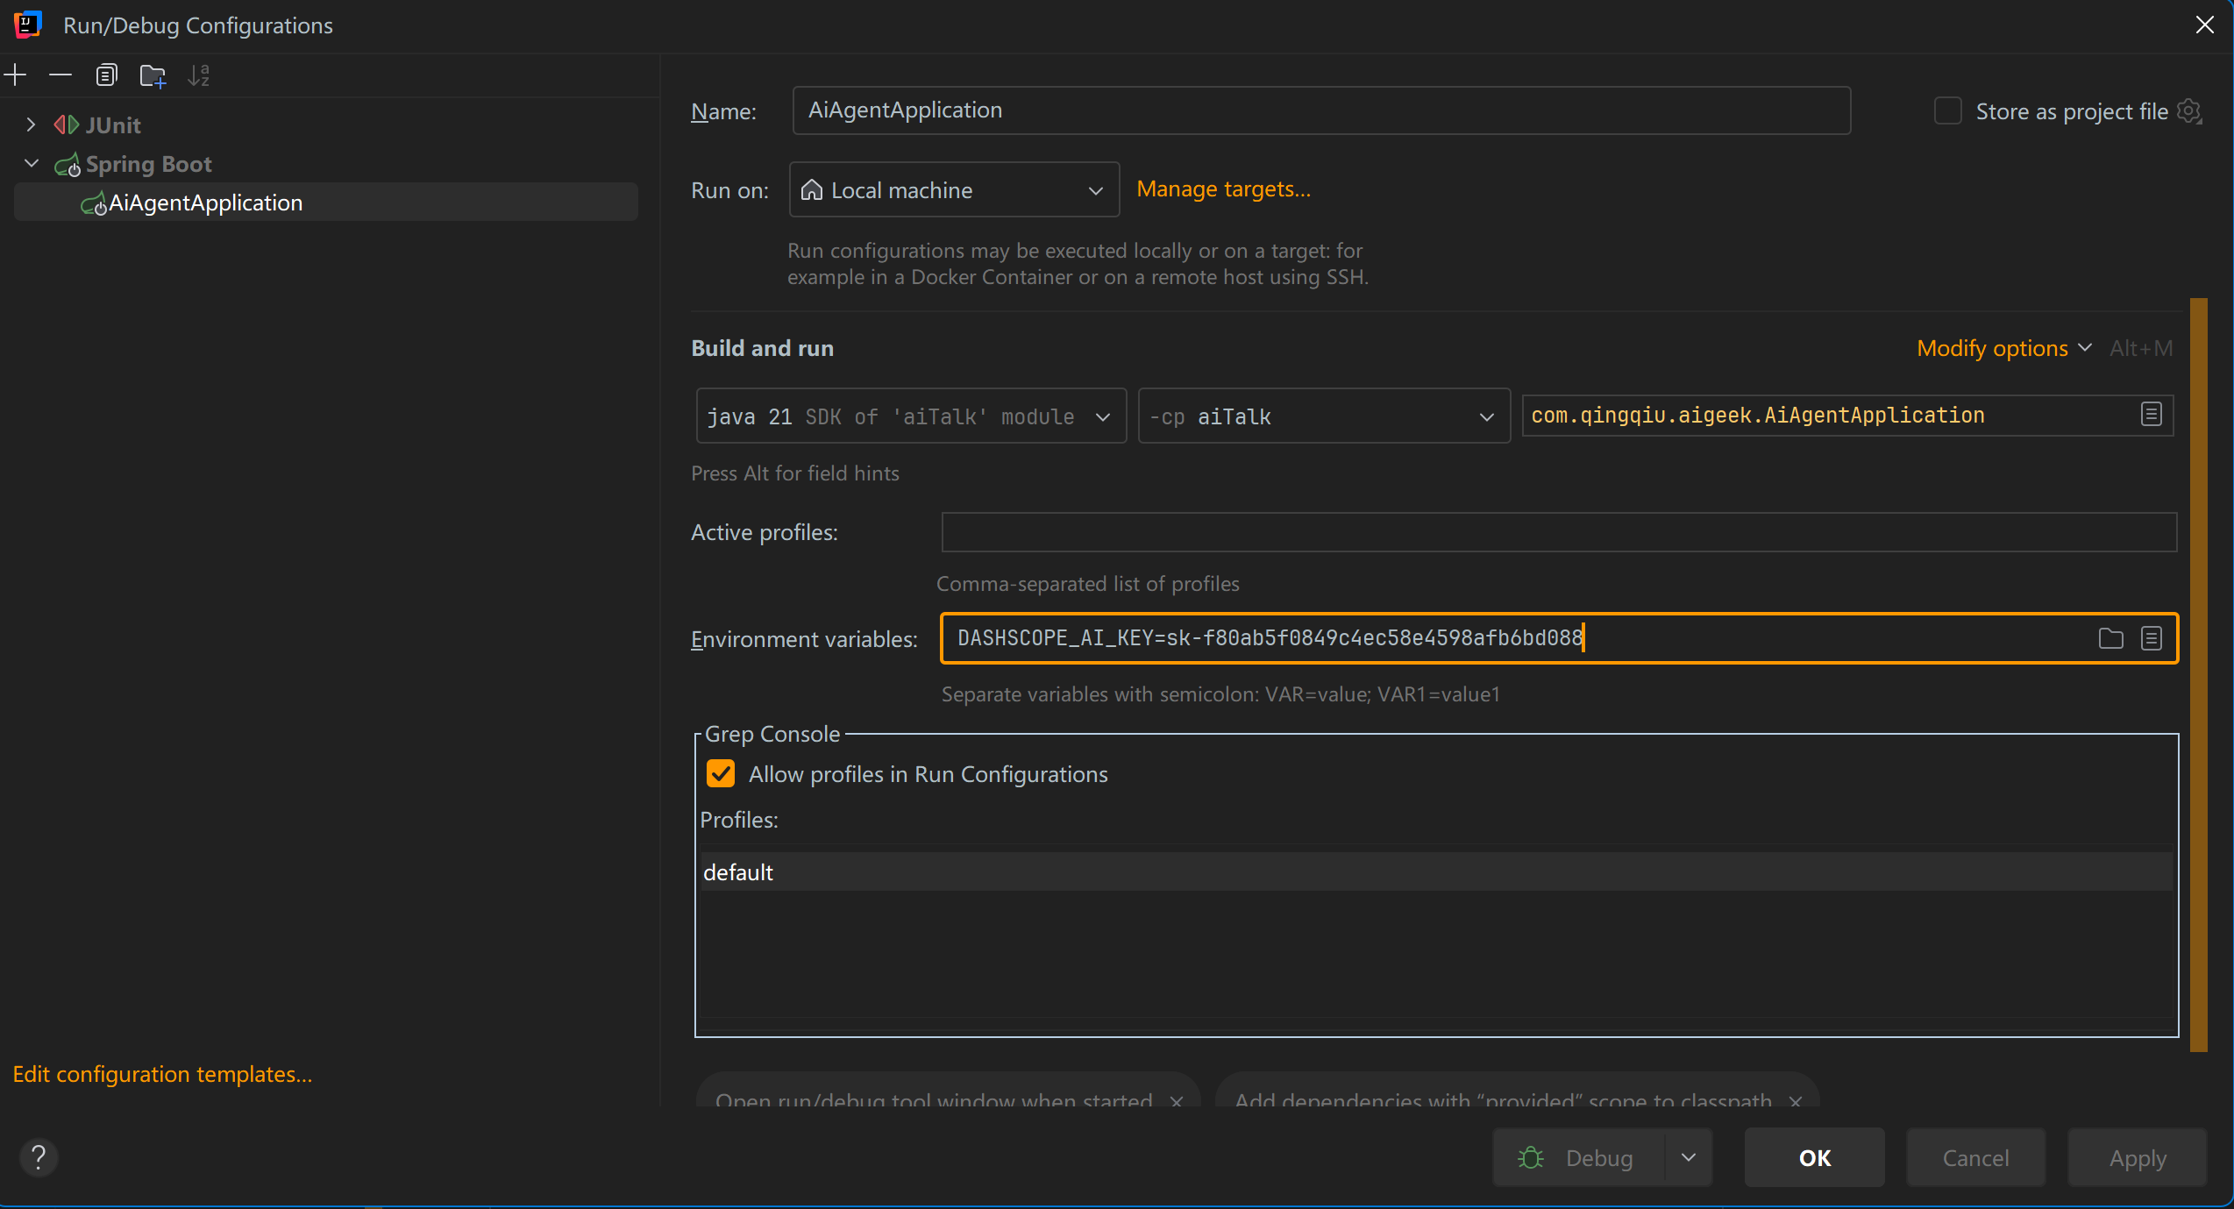
Task: Click the Sort Configurations alphabetically icon
Action: 199,75
